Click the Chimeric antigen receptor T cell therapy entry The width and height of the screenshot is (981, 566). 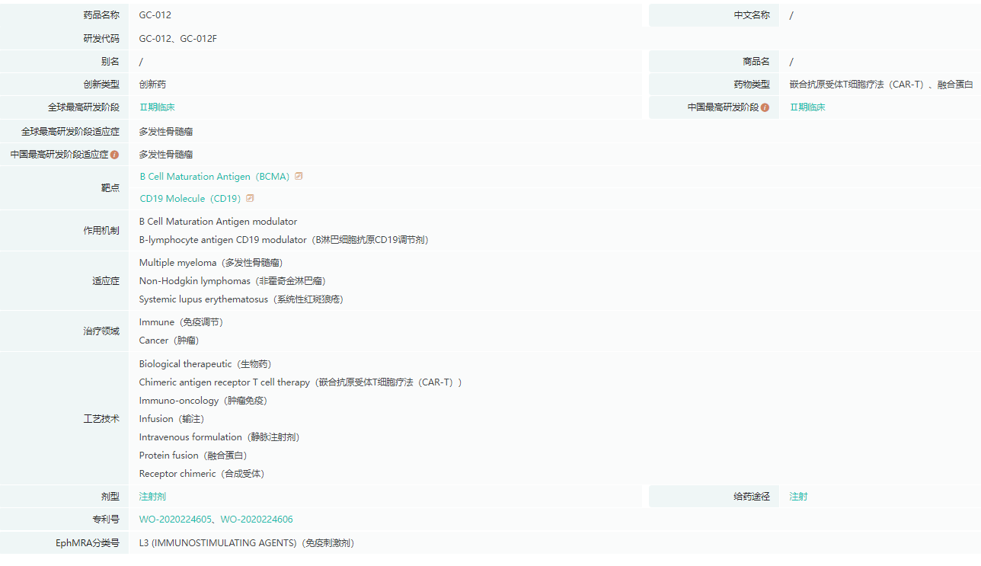click(x=301, y=382)
